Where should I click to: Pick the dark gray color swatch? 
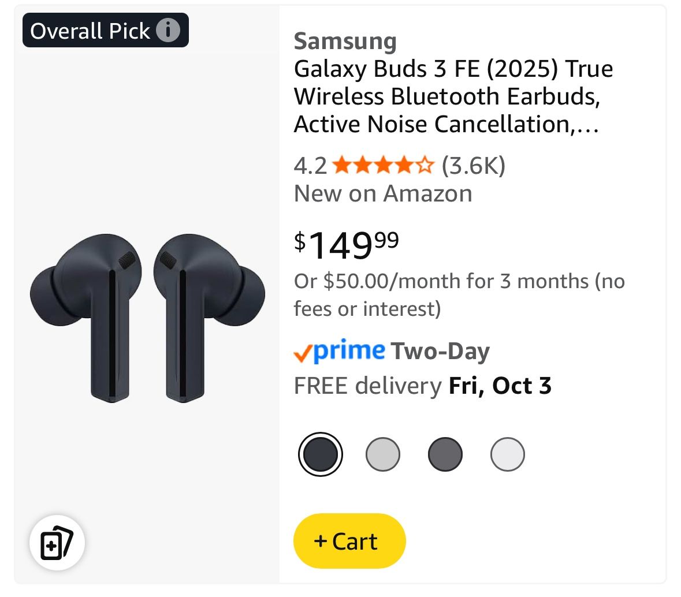[445, 454]
